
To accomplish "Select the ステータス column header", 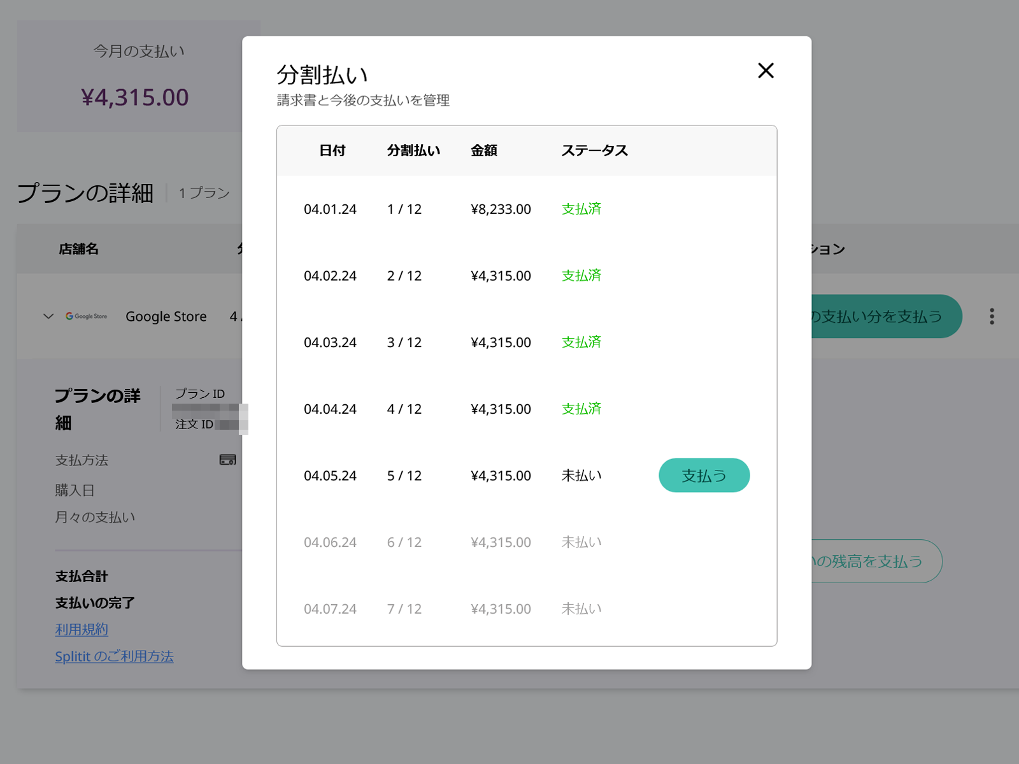I will [x=595, y=151].
